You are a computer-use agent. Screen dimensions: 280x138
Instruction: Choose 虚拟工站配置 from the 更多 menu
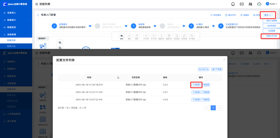272,21
